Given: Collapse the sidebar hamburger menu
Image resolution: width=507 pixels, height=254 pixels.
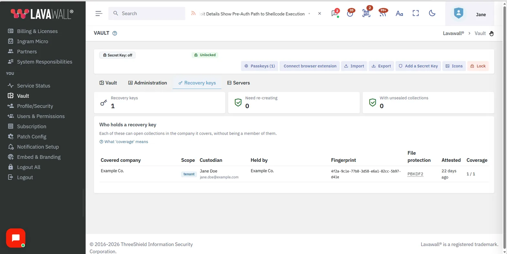Looking at the screenshot, I should (x=99, y=14).
